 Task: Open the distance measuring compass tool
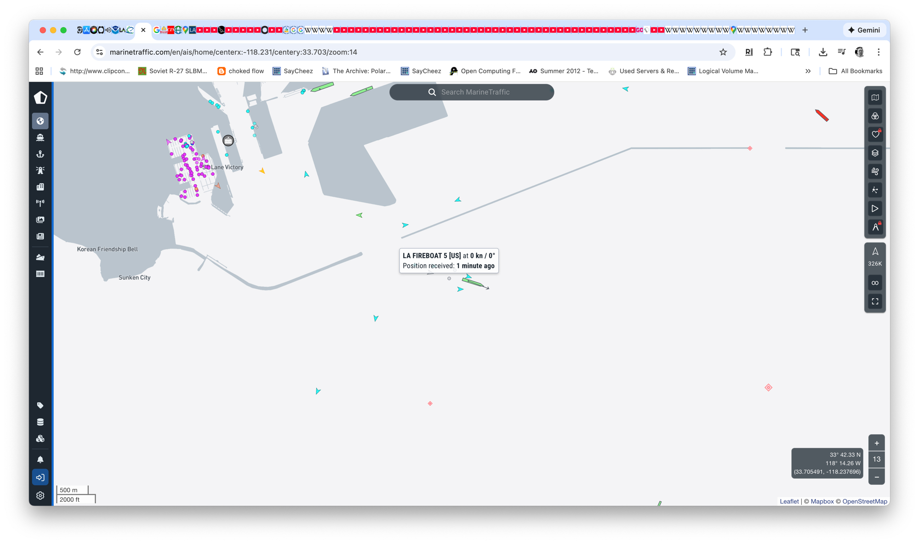(x=875, y=227)
